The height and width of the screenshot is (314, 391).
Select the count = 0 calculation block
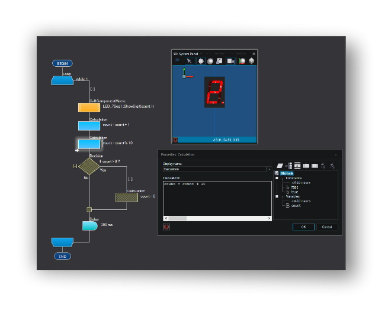[x=127, y=198]
